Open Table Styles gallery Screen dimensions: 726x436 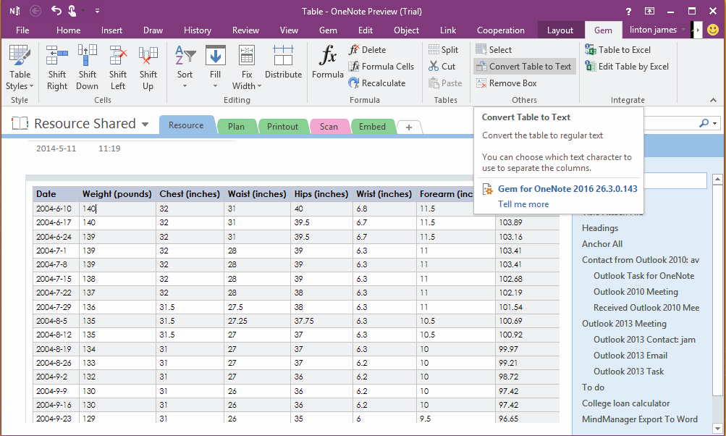point(20,67)
